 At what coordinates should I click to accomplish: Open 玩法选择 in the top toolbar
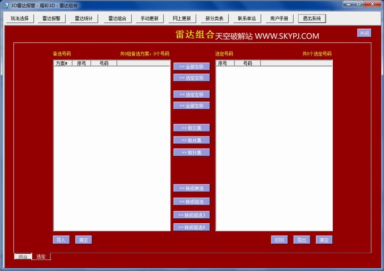coord(19,18)
